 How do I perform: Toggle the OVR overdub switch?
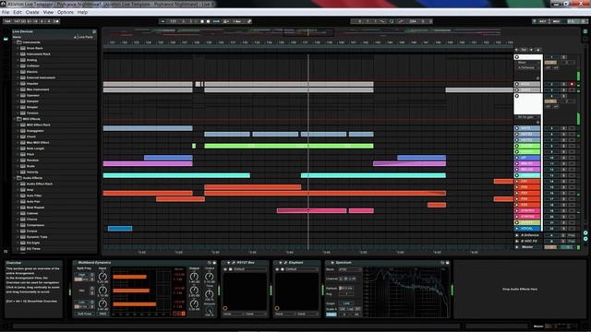(216, 21)
